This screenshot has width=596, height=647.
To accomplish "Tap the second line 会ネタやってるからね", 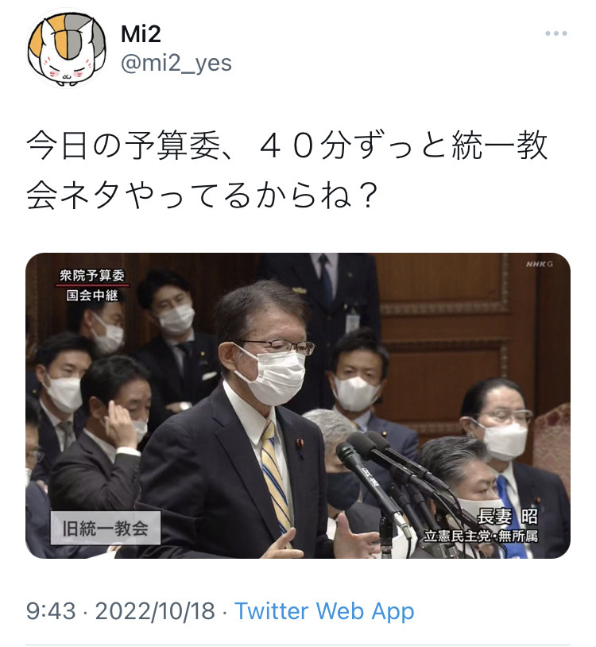I will 202,195.
